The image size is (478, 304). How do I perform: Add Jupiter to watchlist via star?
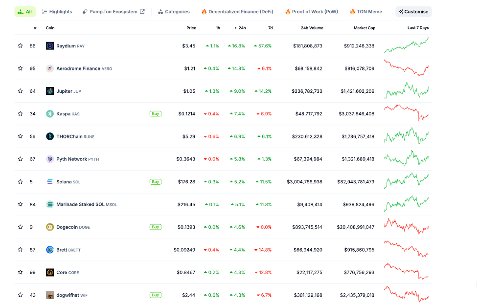[x=20, y=91]
